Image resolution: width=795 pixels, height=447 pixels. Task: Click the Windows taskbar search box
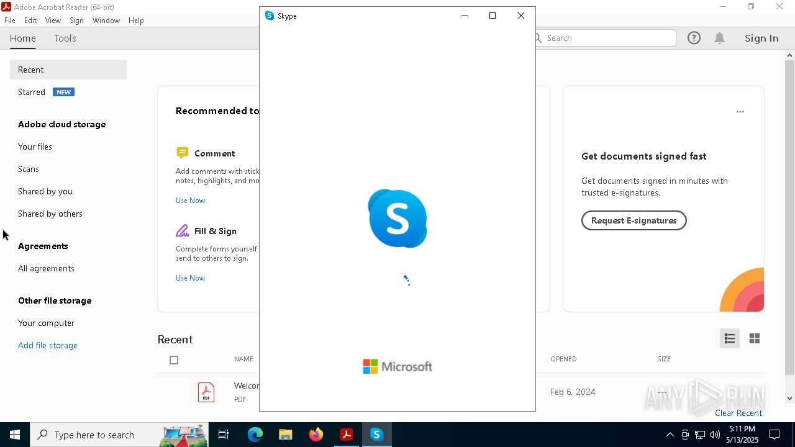pyautogui.click(x=118, y=435)
